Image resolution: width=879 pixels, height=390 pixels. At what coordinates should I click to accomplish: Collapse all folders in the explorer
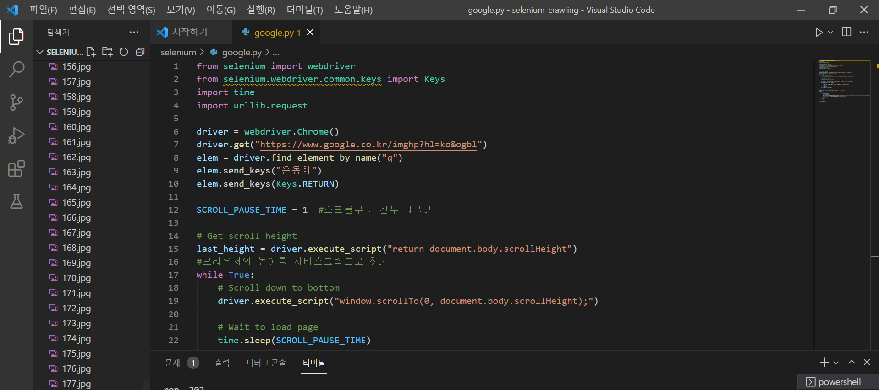pyautogui.click(x=140, y=52)
